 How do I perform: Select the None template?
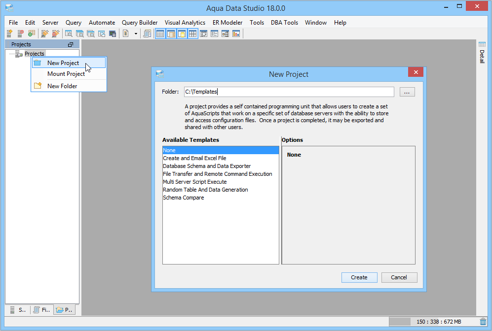pyautogui.click(x=221, y=150)
